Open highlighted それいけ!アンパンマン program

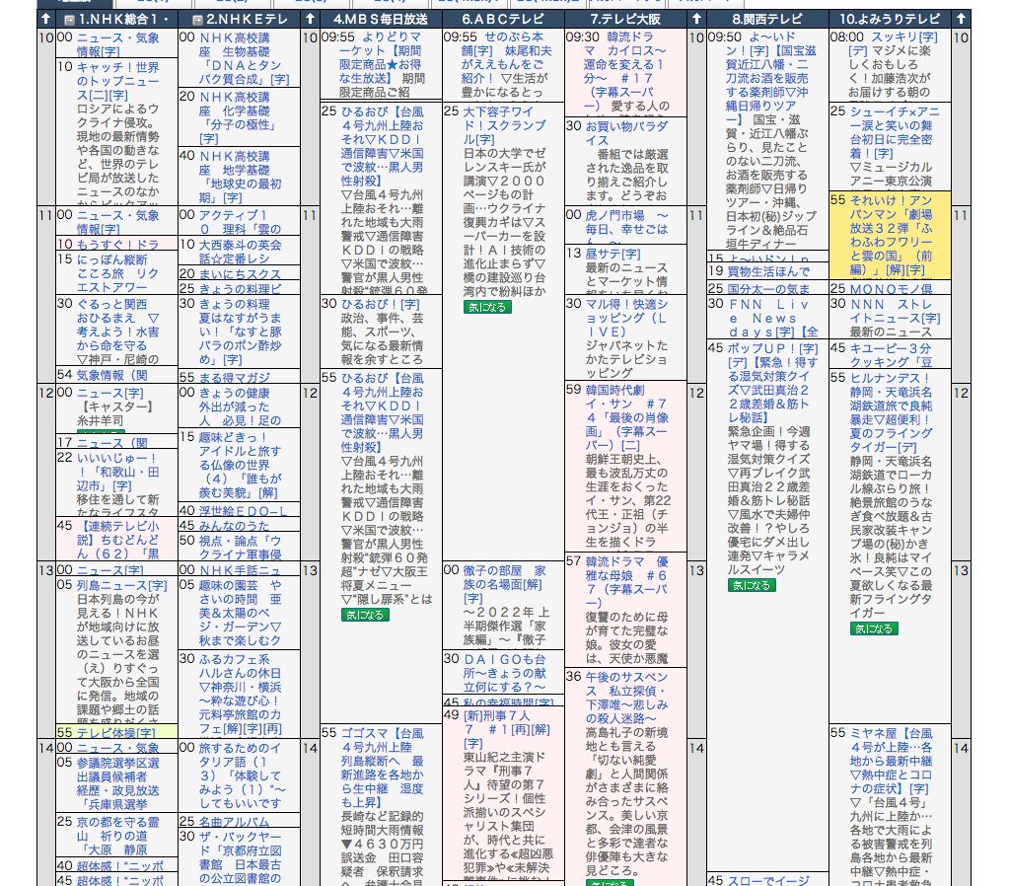pos(891,235)
